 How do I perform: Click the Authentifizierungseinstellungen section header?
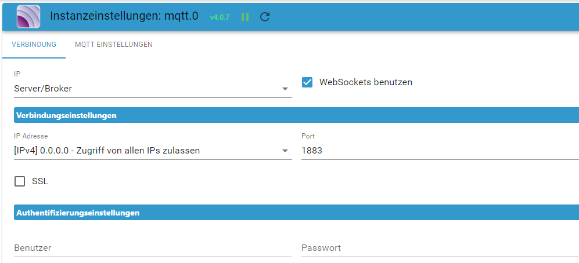(297, 213)
